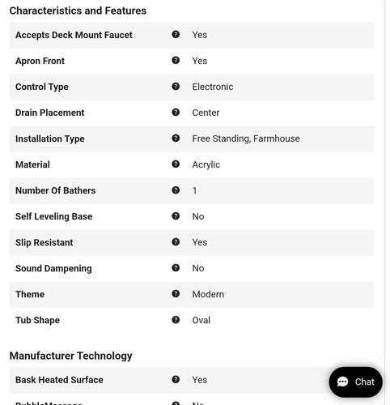390x405 pixels.
Task: Open the Material question mark icon
Action: point(176,164)
